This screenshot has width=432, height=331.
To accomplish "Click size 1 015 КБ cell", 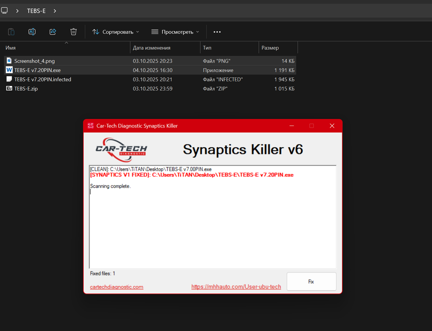I will (x=284, y=89).
